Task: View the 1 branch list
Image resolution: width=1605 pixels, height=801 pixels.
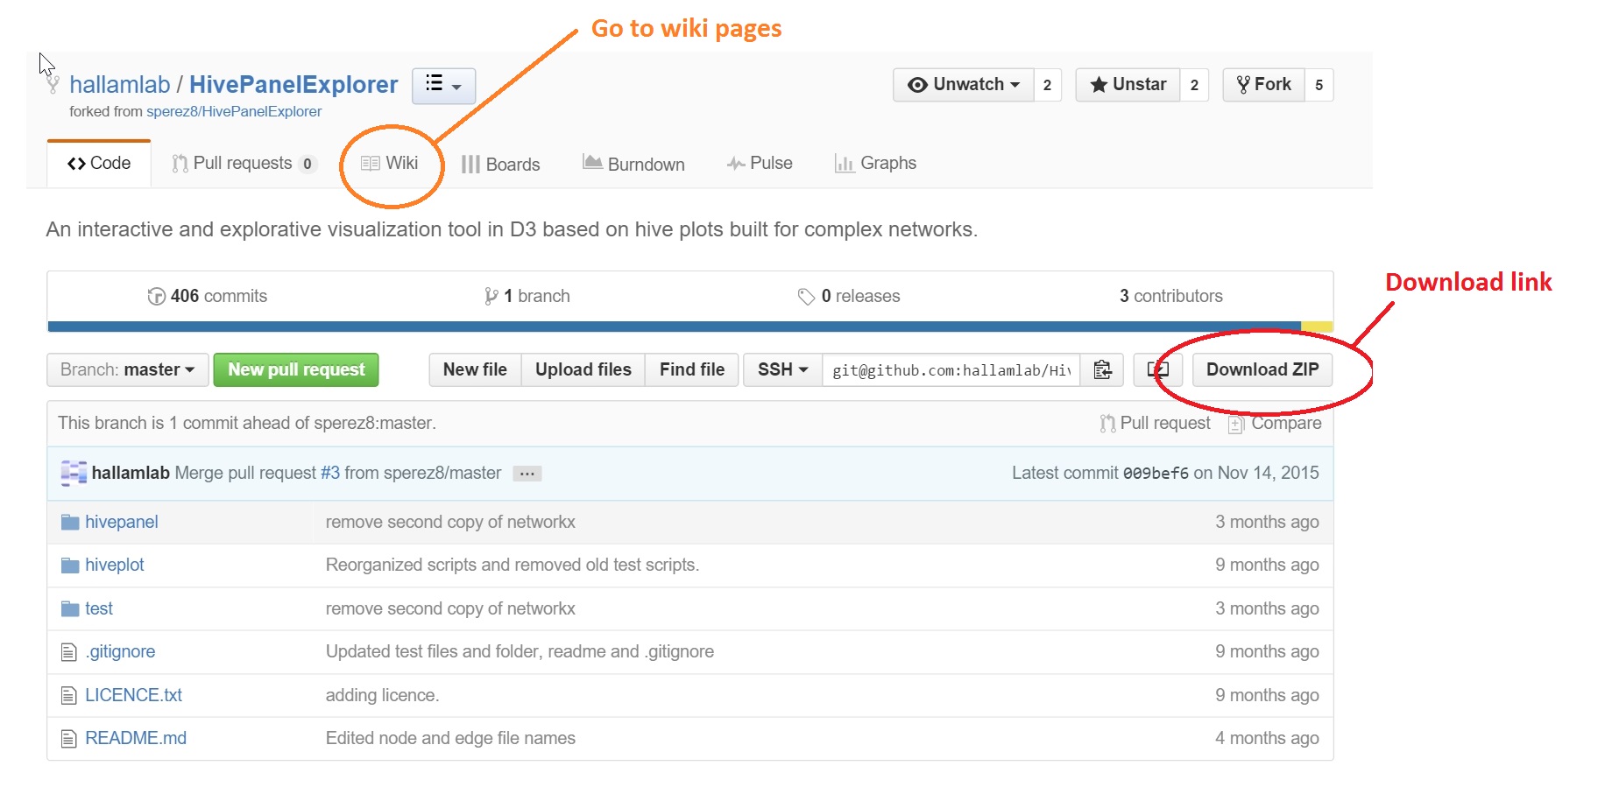Action: point(527,296)
